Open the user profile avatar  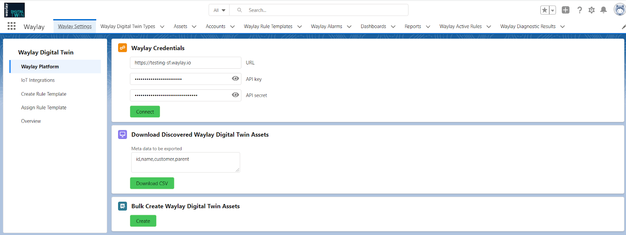click(620, 10)
